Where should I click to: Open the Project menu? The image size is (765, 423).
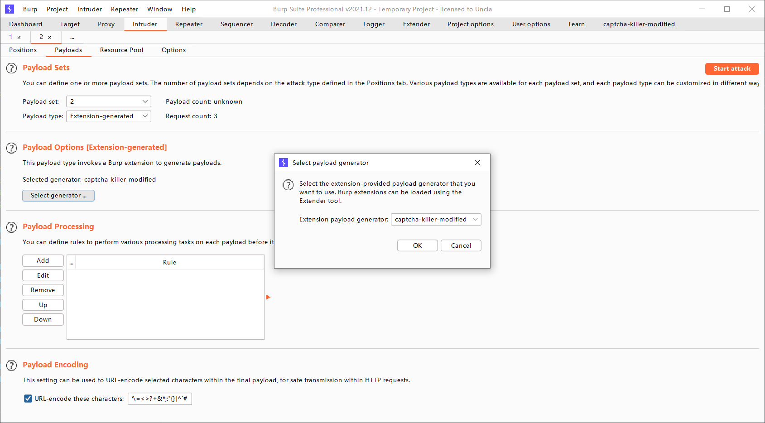pyautogui.click(x=58, y=9)
